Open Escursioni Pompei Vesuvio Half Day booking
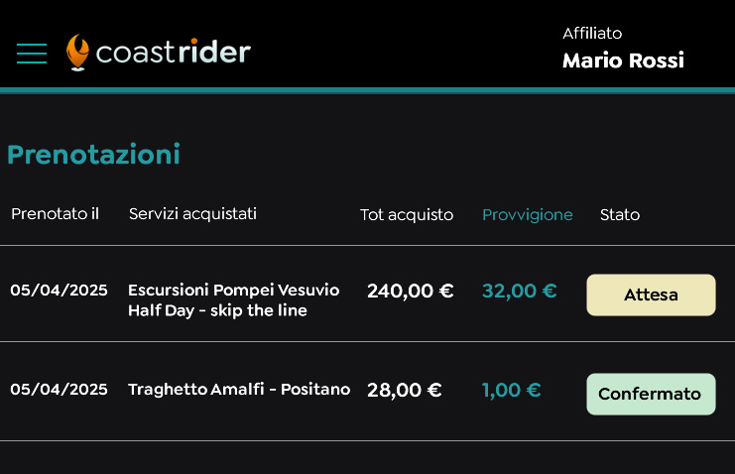 [233, 300]
